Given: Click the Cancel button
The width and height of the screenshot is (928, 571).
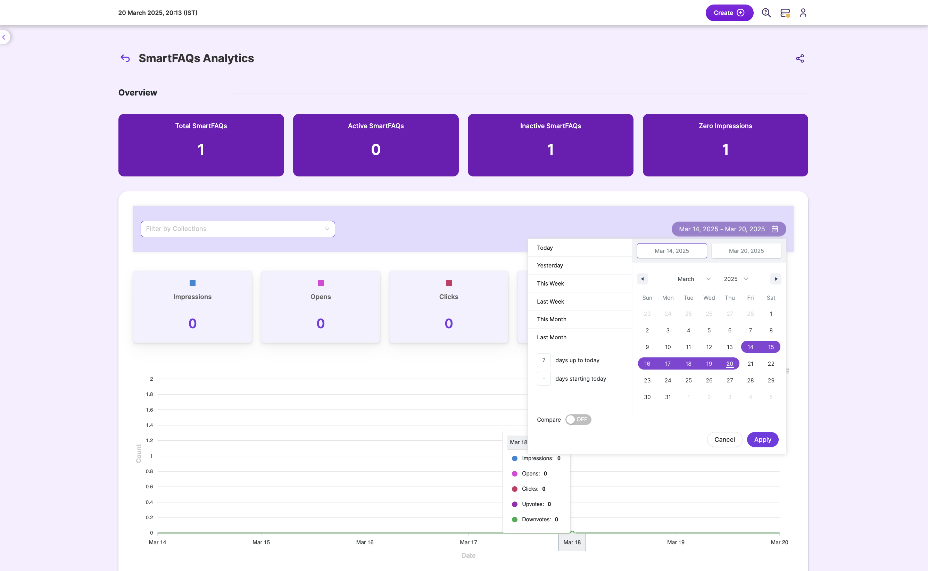Looking at the screenshot, I should [724, 440].
